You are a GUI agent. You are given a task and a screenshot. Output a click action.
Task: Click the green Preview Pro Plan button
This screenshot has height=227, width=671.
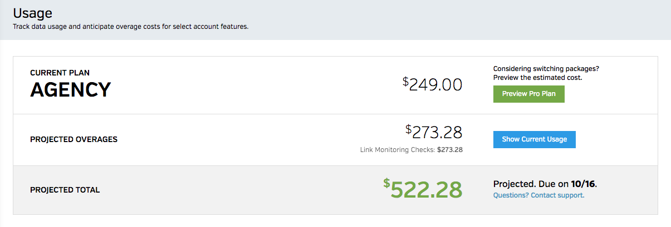(528, 94)
